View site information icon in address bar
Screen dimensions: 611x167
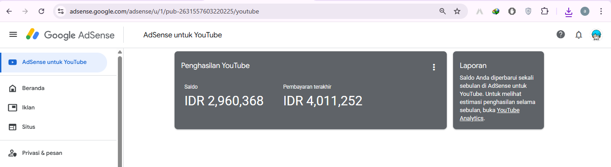click(61, 11)
